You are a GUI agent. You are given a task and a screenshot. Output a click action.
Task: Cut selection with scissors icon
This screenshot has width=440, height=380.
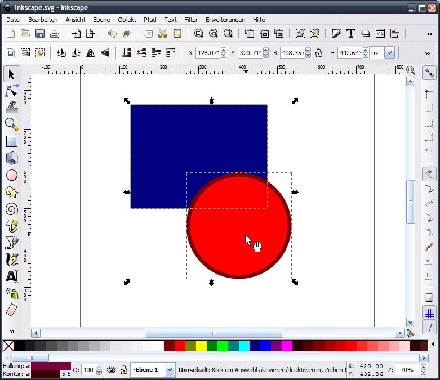(x=162, y=33)
